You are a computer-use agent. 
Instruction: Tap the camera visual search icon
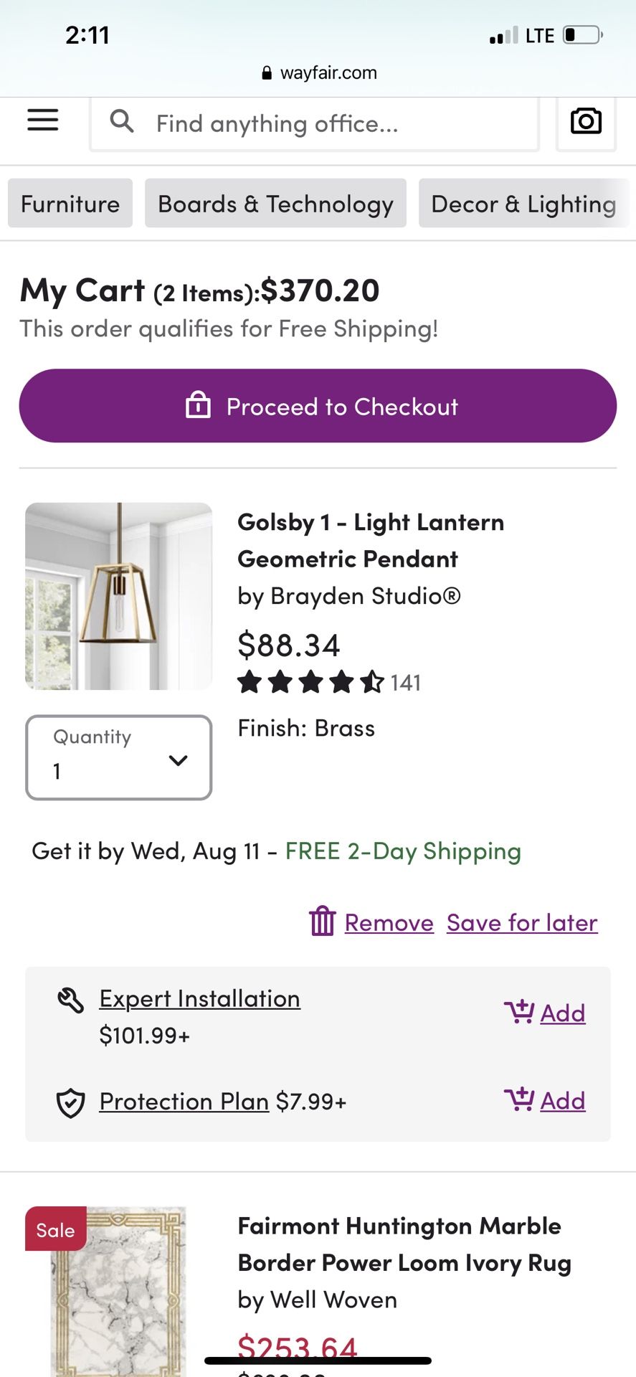click(x=586, y=121)
